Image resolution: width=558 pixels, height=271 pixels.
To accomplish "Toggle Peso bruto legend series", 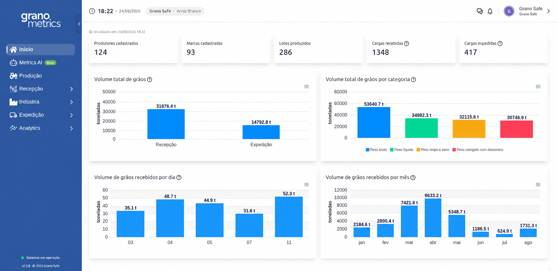I will point(376,150).
